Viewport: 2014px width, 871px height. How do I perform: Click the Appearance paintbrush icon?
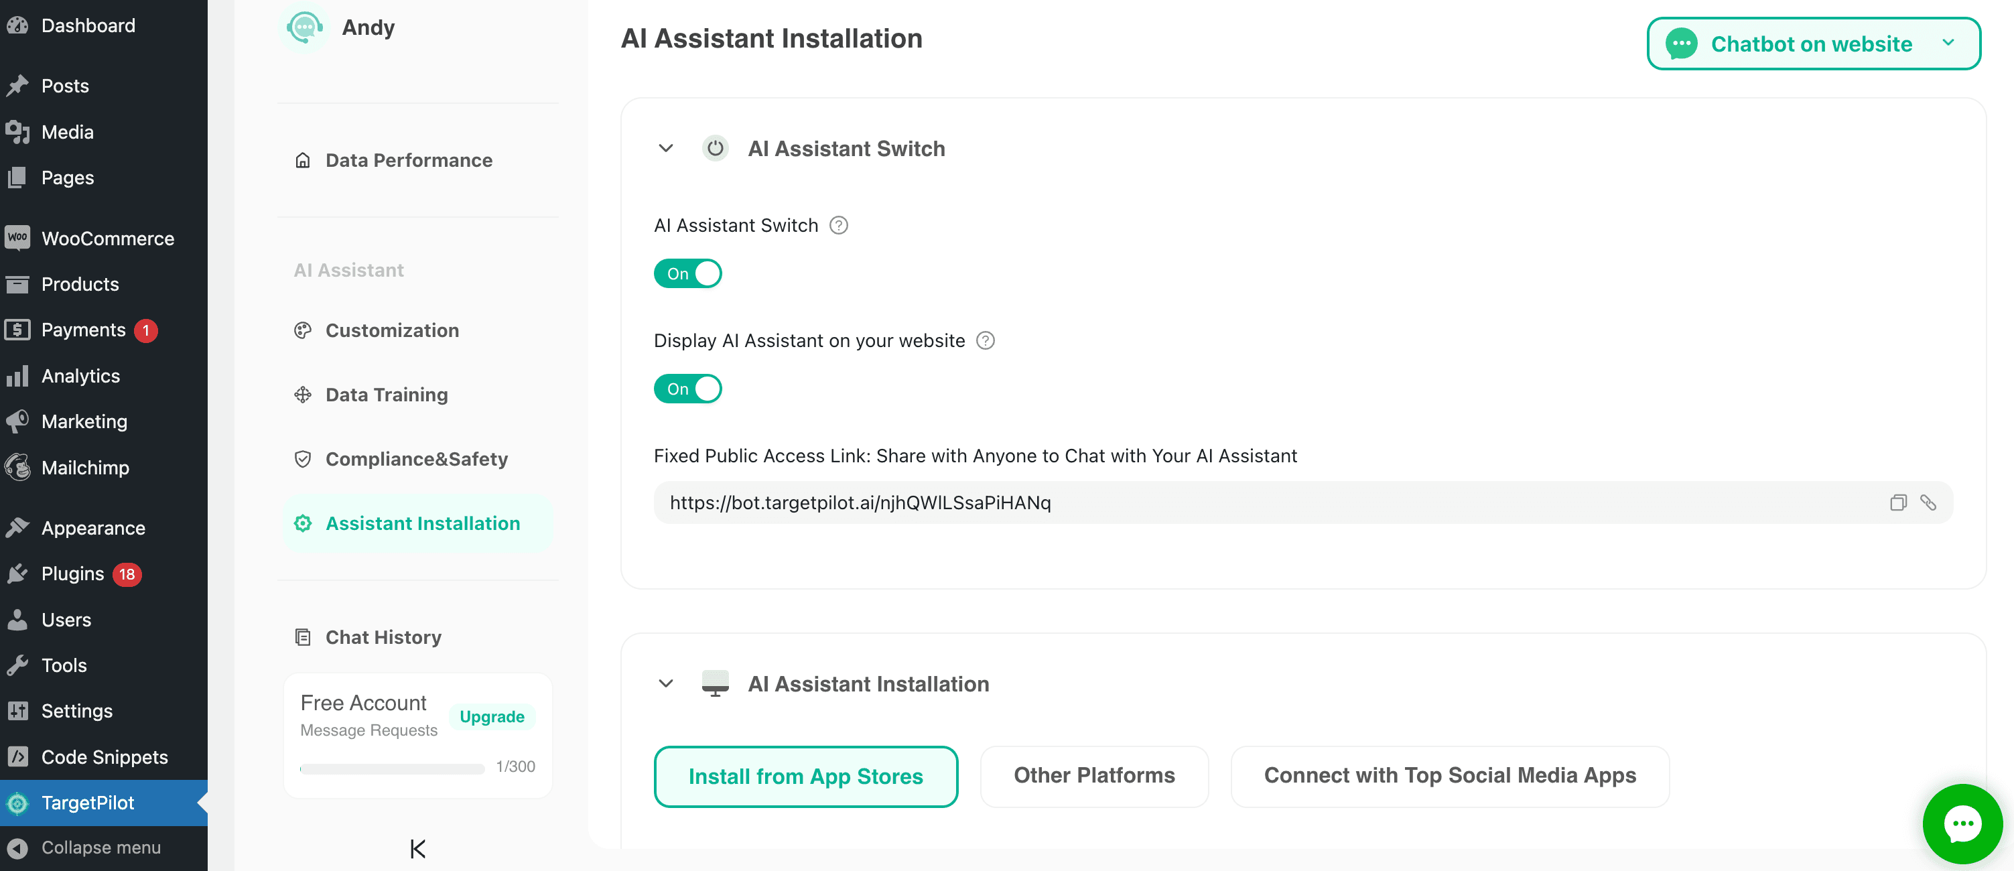coord(17,528)
